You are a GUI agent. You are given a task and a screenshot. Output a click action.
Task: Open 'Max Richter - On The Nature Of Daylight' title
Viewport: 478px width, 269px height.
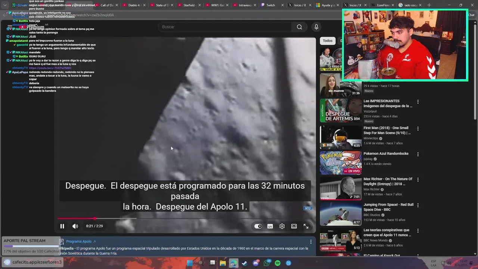click(x=388, y=182)
